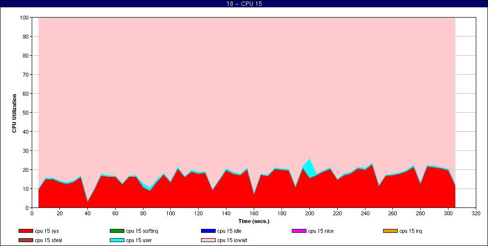This screenshot has height=246, width=488.
Task: Select the 'cpu 15 sys' legend label
Action: pyautogui.click(x=47, y=231)
